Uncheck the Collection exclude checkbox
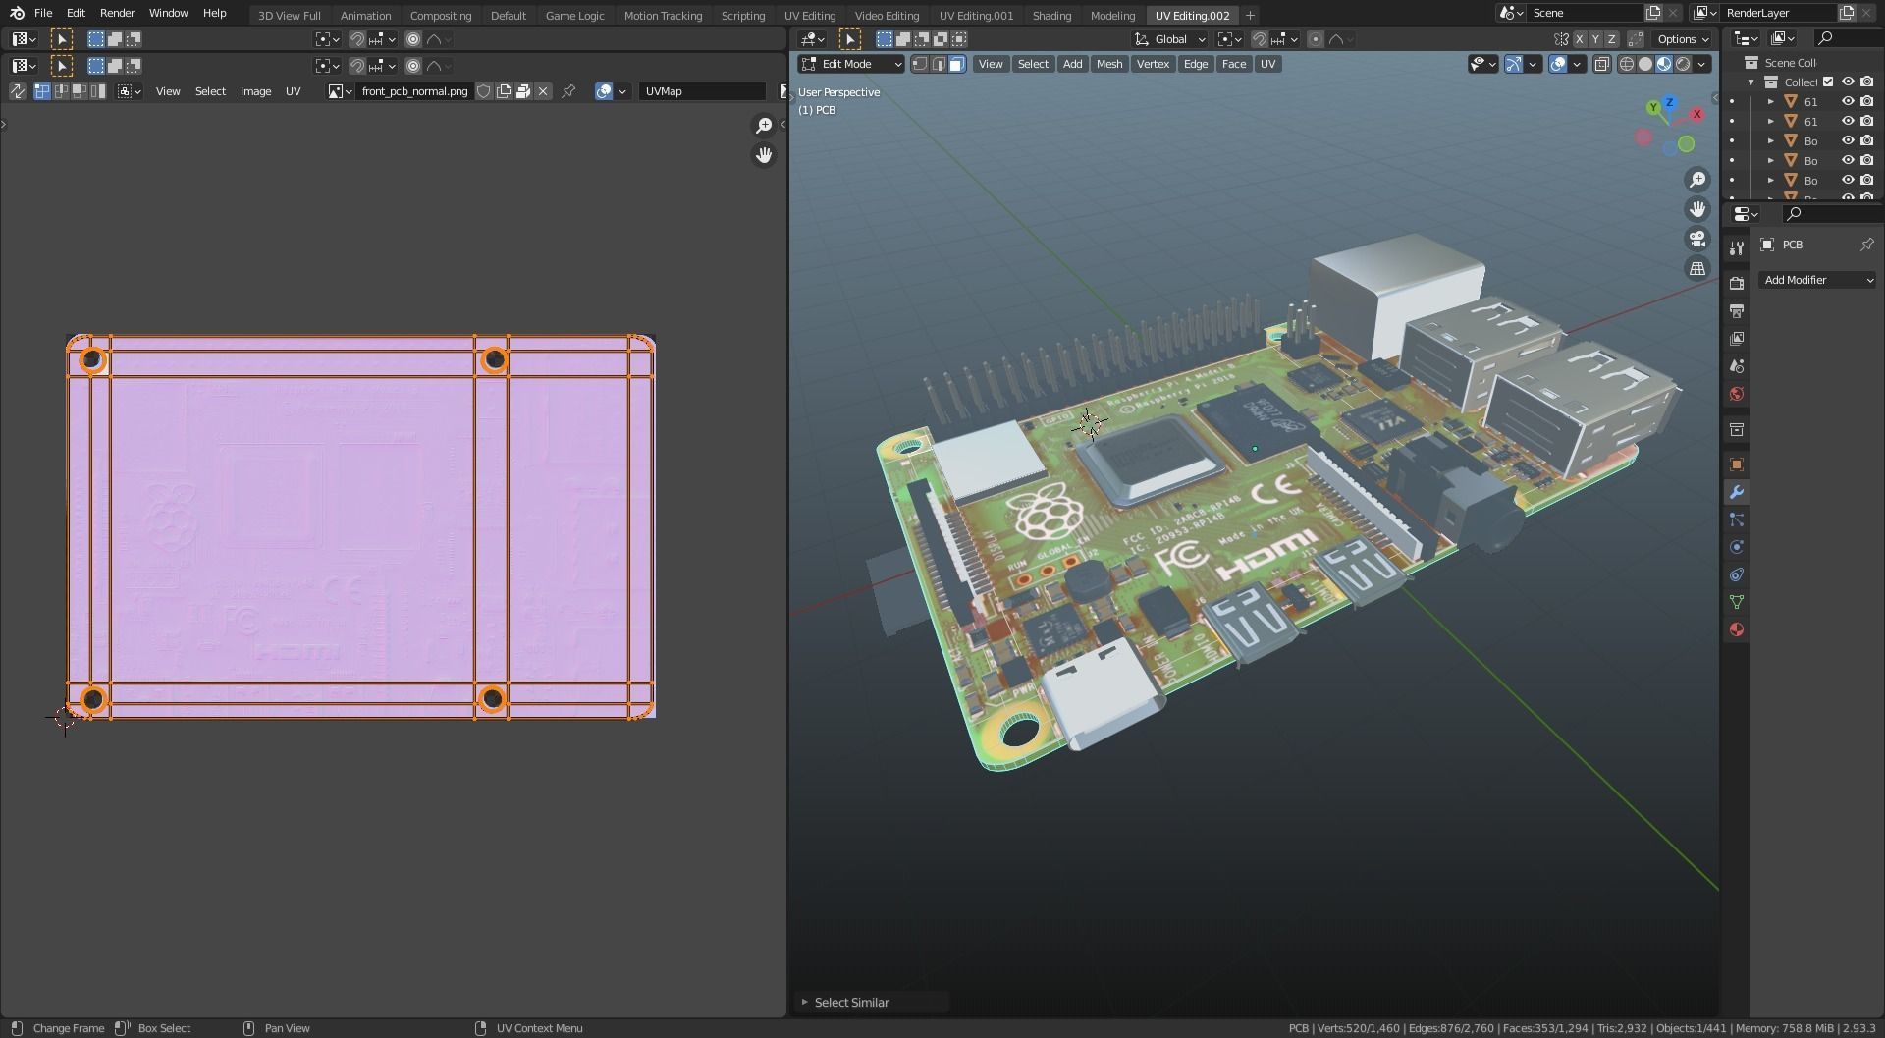Screen dimensions: 1885x1038 pyautogui.click(x=1828, y=82)
